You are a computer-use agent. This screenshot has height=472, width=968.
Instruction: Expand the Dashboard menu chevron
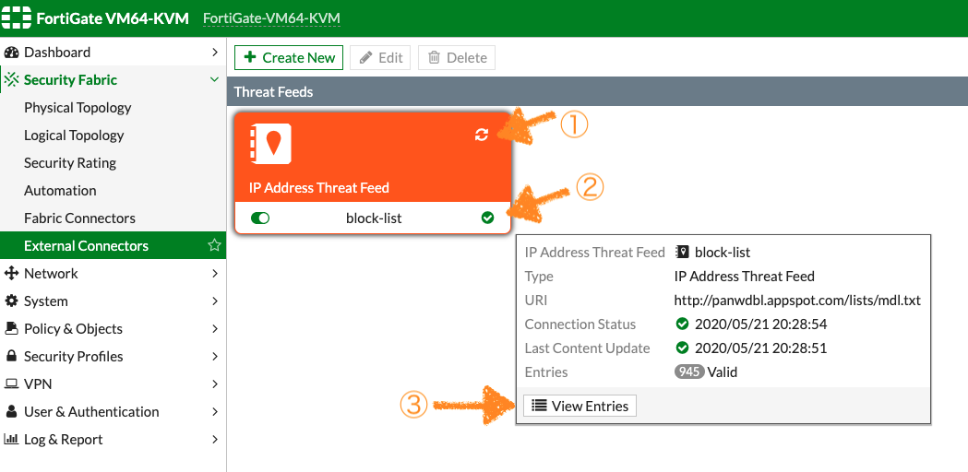(x=215, y=53)
